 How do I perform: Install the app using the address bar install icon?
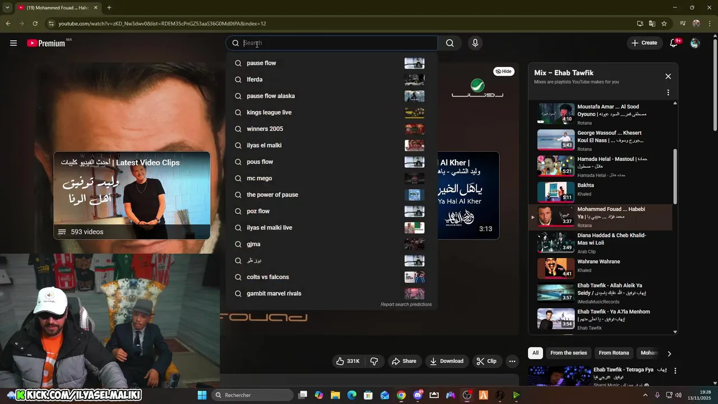[640, 24]
